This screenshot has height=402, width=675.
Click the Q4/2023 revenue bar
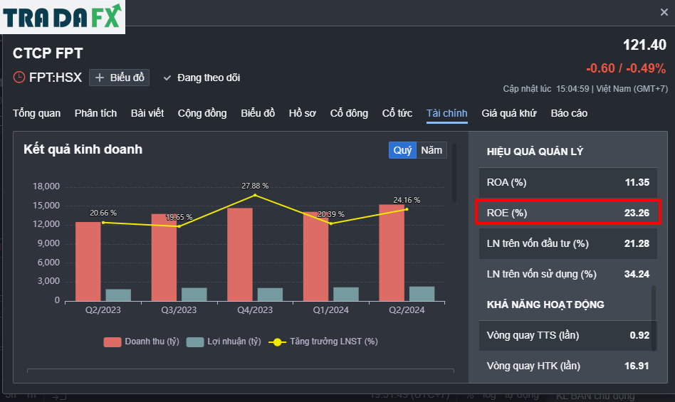pyautogui.click(x=240, y=254)
